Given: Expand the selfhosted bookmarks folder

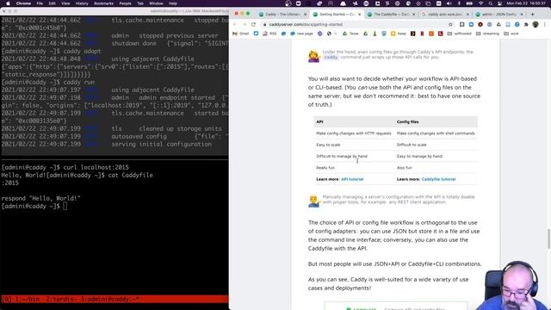Looking at the screenshot, I should click(x=459, y=34).
